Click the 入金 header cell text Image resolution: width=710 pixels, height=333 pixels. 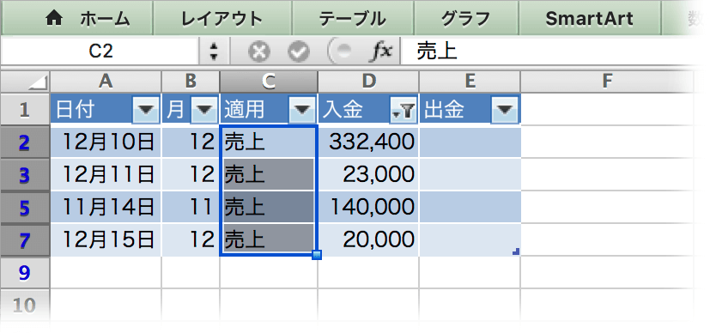343,110
